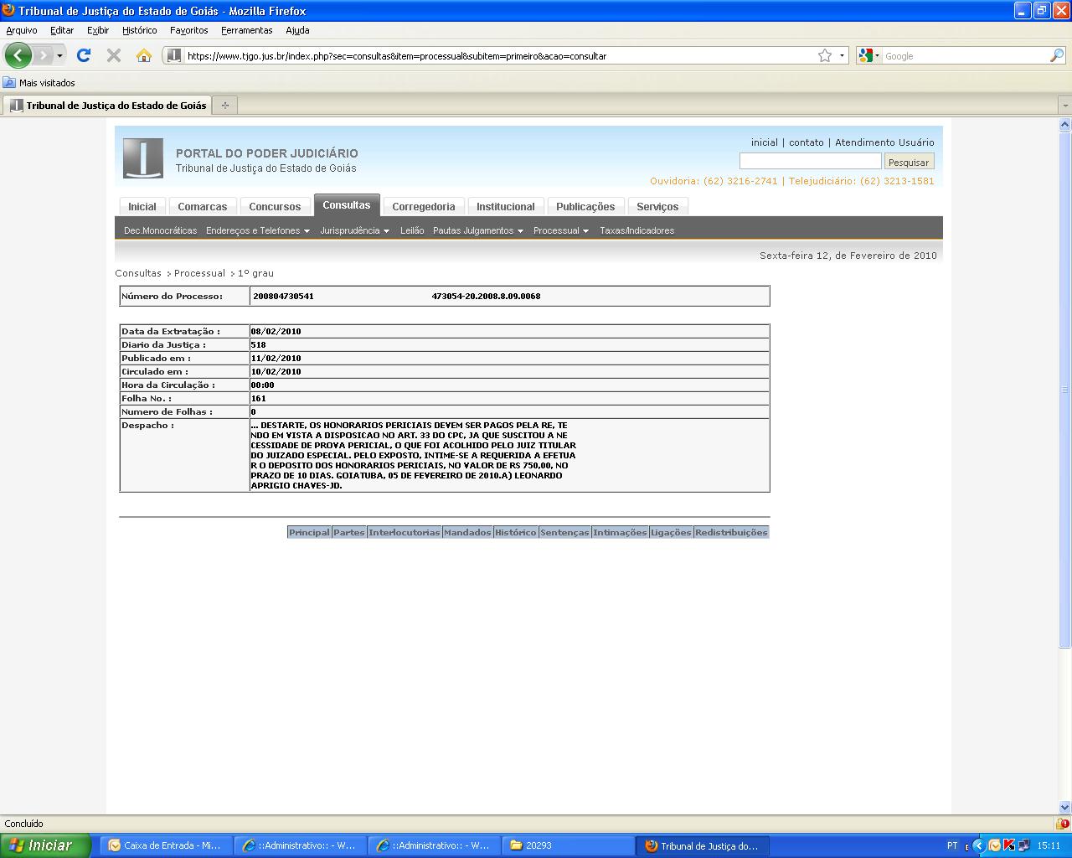This screenshot has height=858, width=1072.
Task: Click the Firefox back arrow button
Action: click(x=18, y=55)
